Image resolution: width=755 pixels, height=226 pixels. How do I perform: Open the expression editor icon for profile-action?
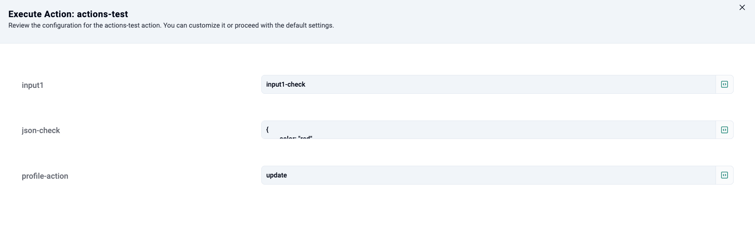(x=724, y=175)
